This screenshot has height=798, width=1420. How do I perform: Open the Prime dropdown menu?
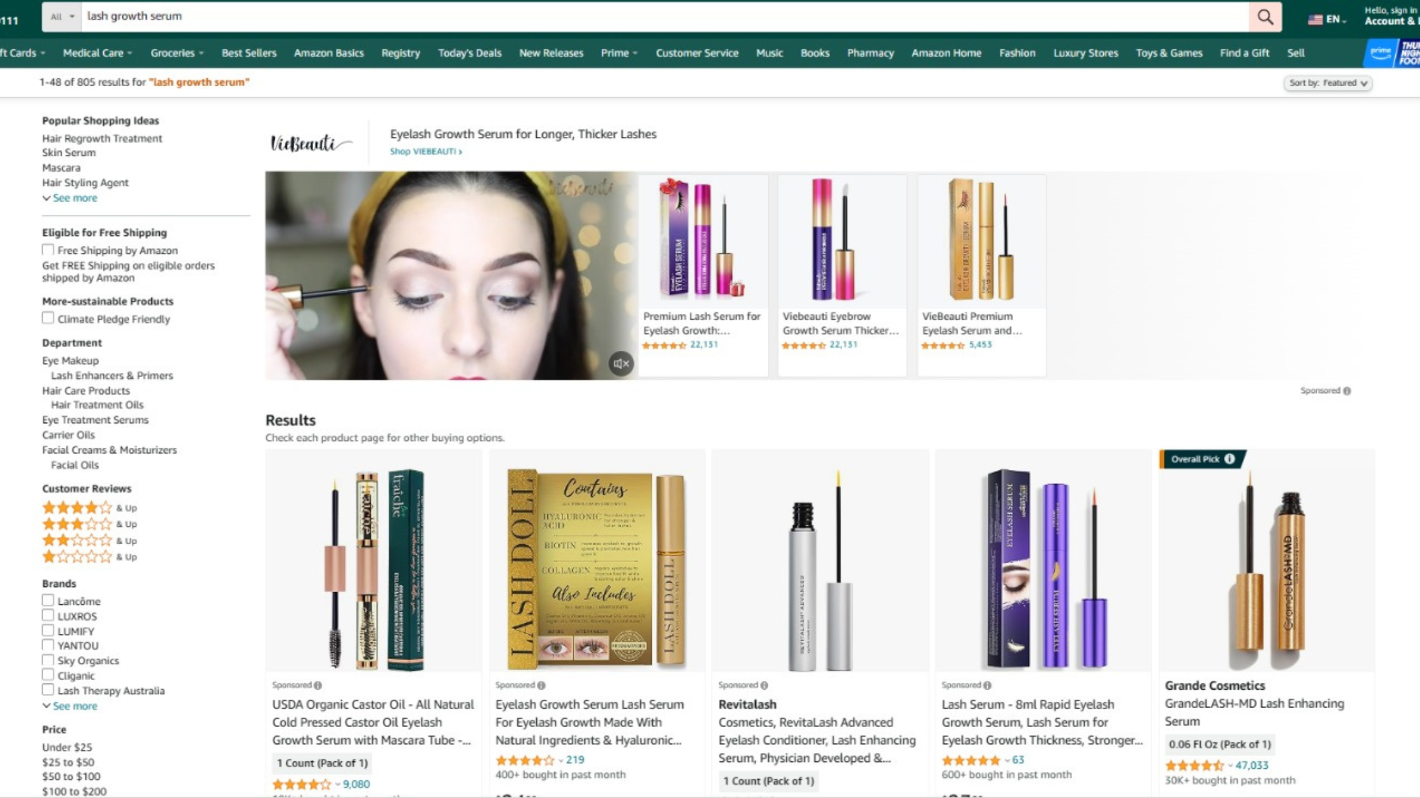[x=619, y=53]
